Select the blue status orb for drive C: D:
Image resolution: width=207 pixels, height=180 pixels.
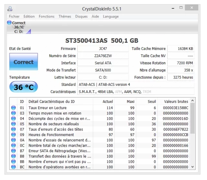[x=9, y=23]
